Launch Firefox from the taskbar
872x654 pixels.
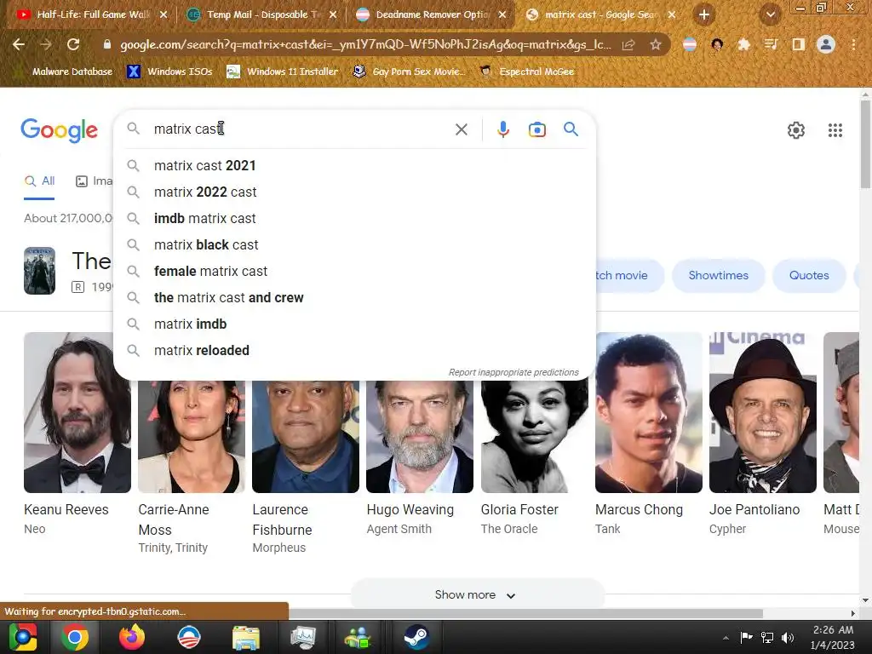(x=132, y=637)
